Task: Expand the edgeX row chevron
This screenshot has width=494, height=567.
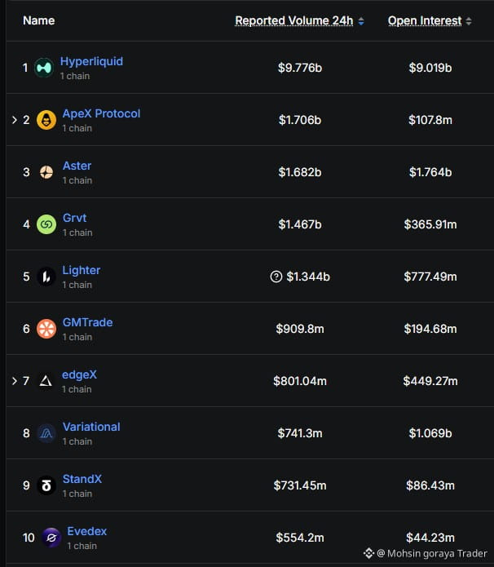Action: (15, 381)
